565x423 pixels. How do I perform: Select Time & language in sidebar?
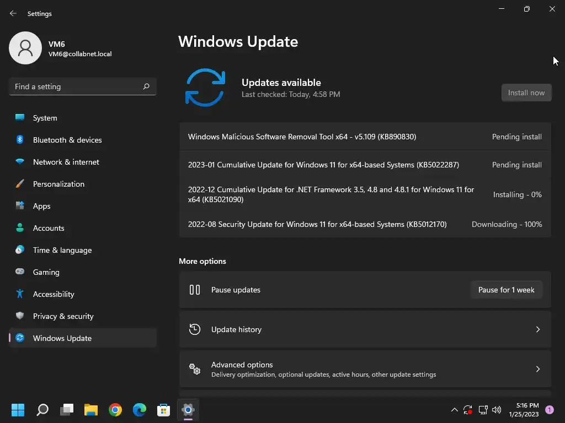point(83,250)
